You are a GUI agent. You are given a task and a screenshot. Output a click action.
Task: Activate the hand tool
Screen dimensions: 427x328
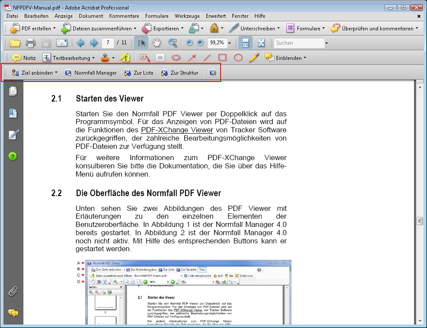pyautogui.click(x=156, y=43)
